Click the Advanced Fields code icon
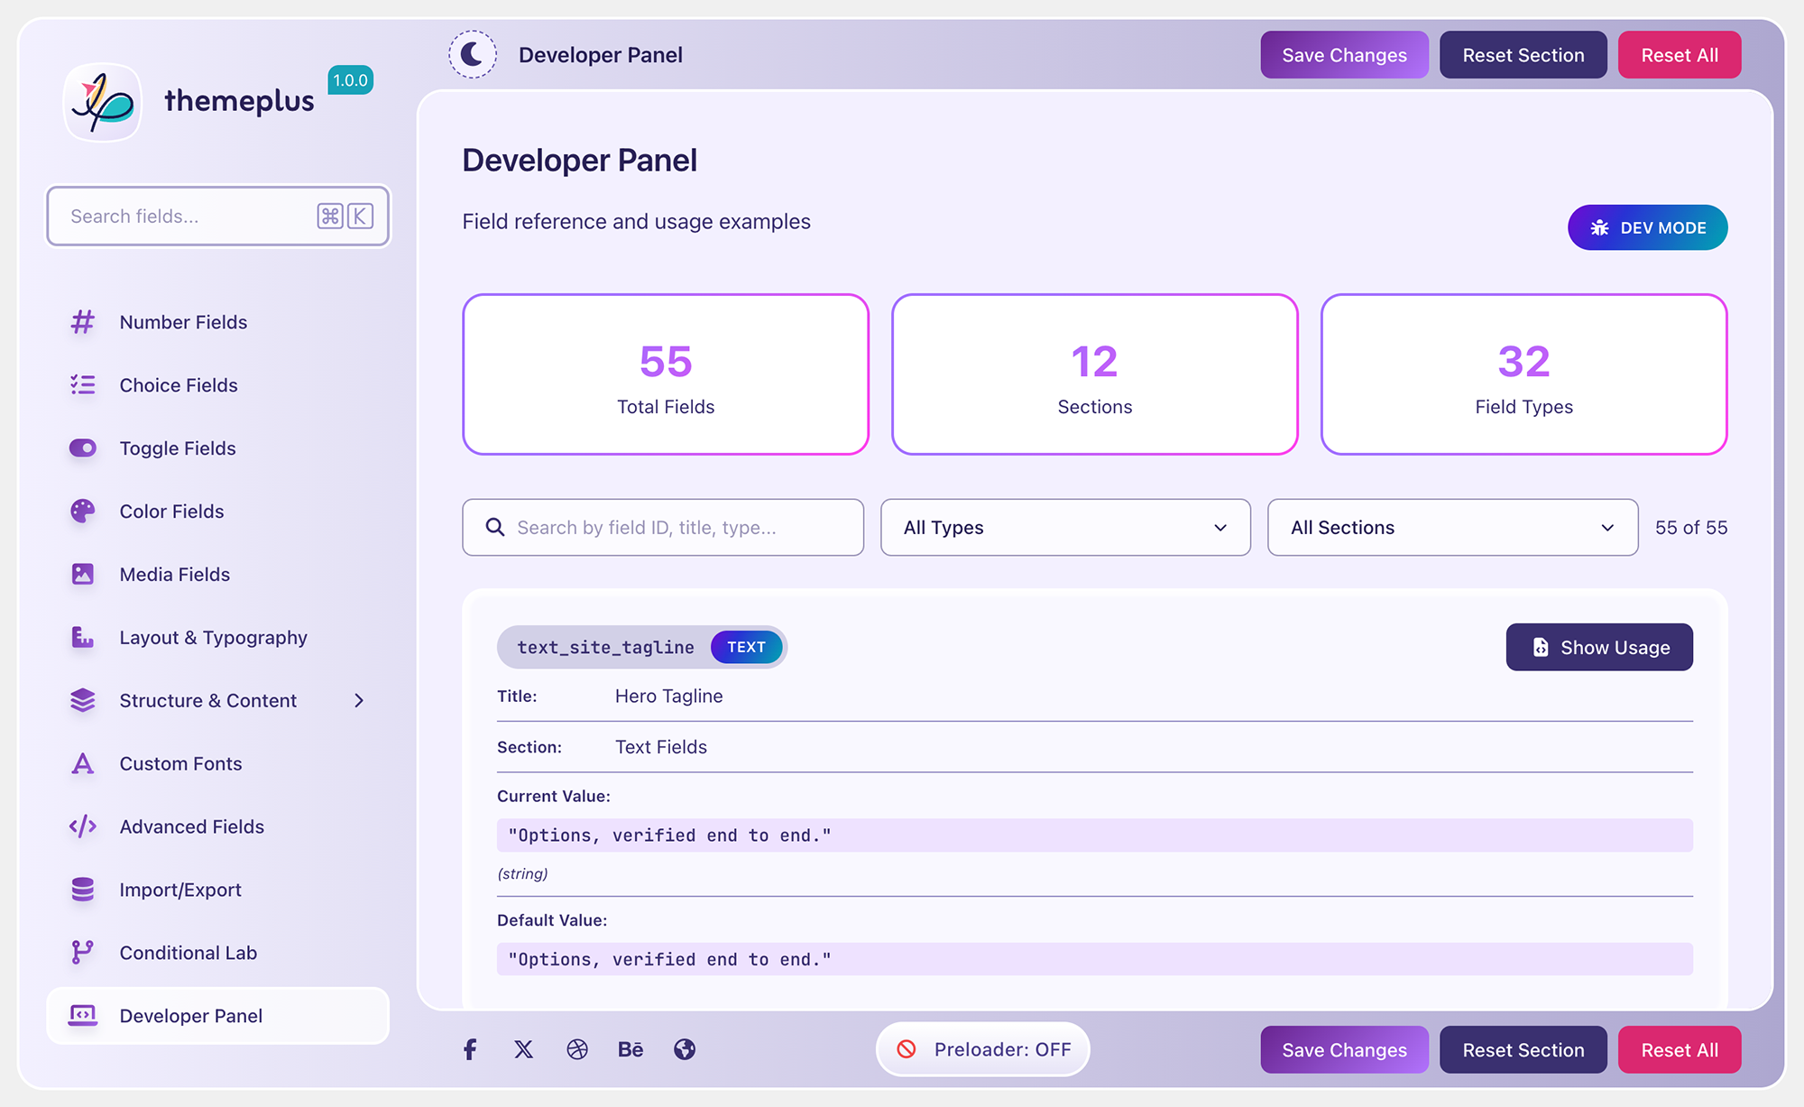This screenshot has width=1804, height=1107. [83, 826]
